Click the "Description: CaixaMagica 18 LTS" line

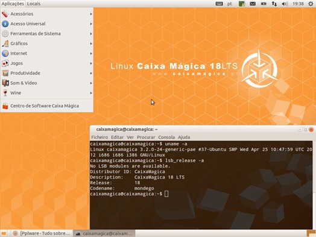tap(137, 177)
